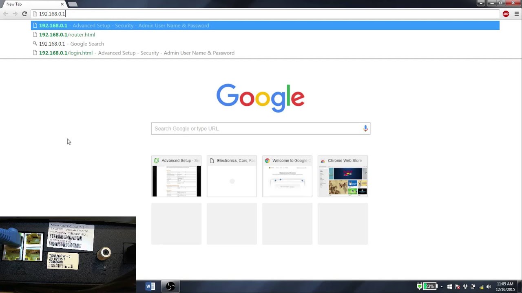Open the Adblock Plus extension icon

click(x=506, y=14)
